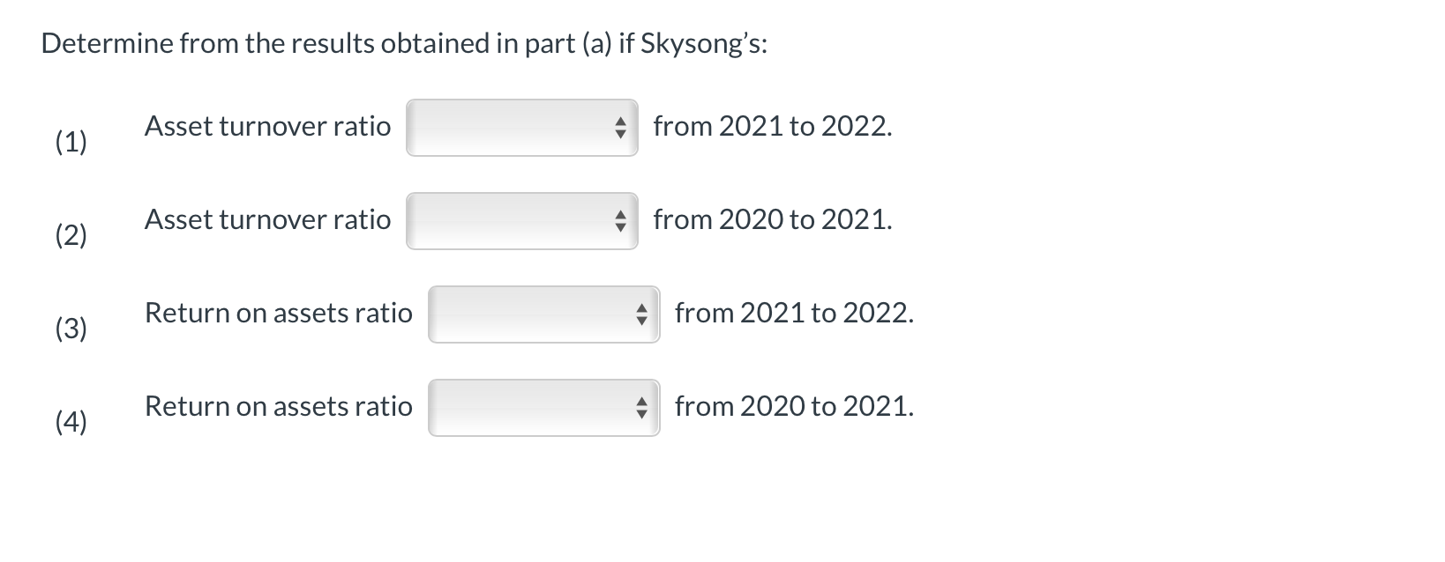Click the text from 2020 to 2021 in row (2)
This screenshot has width=1445, height=562.
point(772,220)
